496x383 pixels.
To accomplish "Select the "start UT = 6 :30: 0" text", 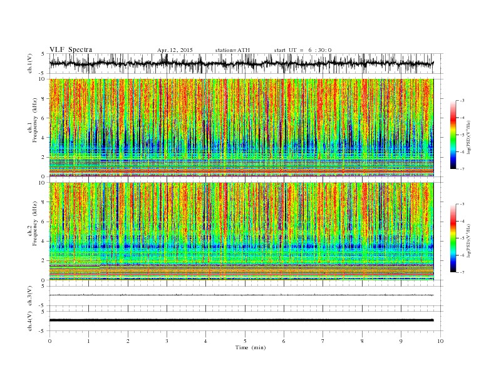I will click(302, 50).
